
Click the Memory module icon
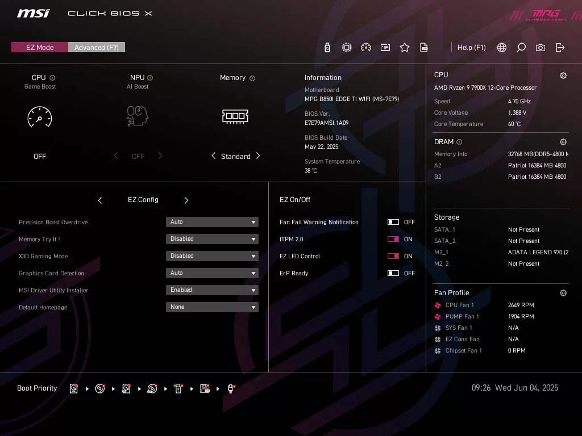point(235,116)
